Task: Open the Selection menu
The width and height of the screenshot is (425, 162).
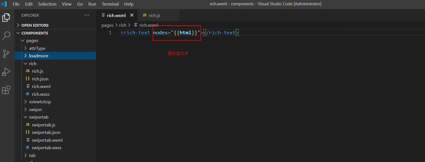Action: click(x=47, y=4)
